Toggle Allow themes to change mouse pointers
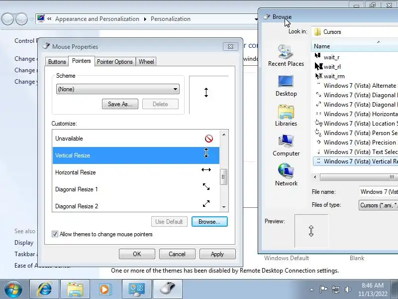 tap(55, 234)
